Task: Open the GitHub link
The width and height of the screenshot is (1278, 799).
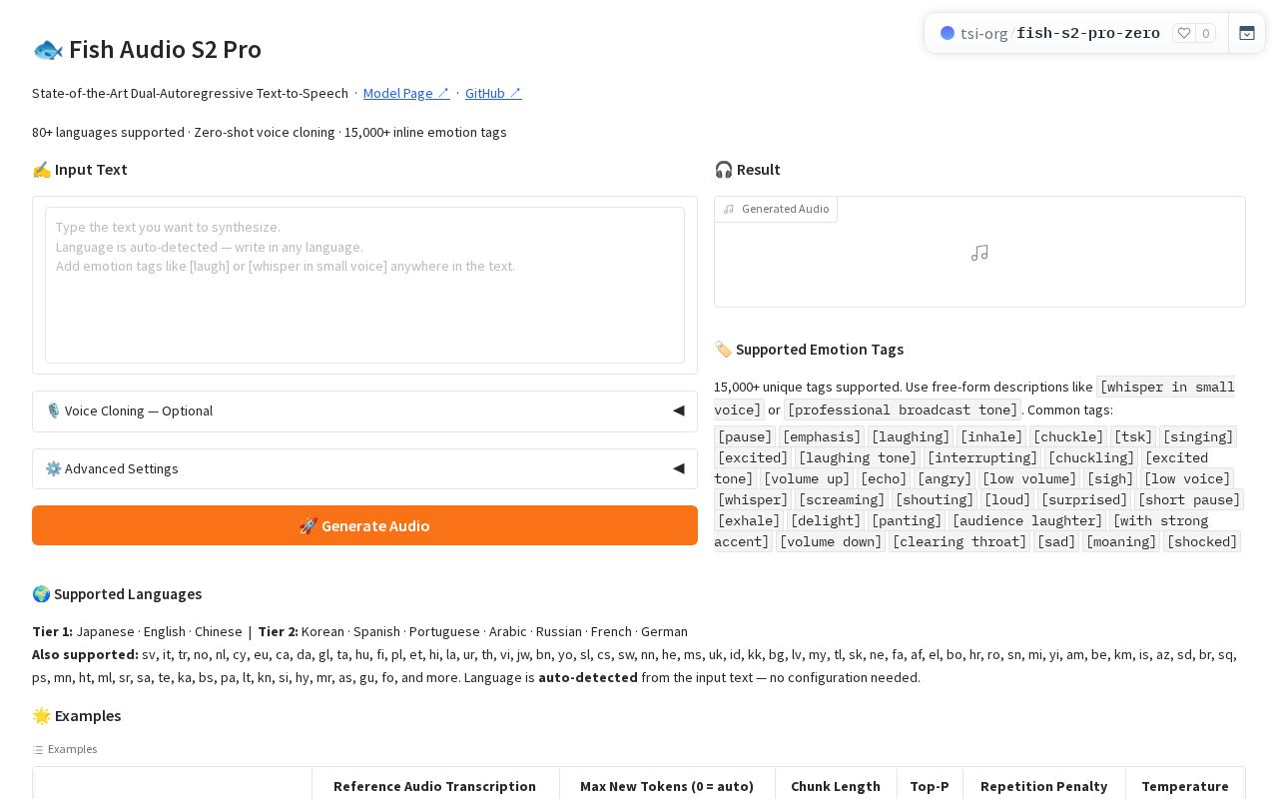Action: point(493,93)
